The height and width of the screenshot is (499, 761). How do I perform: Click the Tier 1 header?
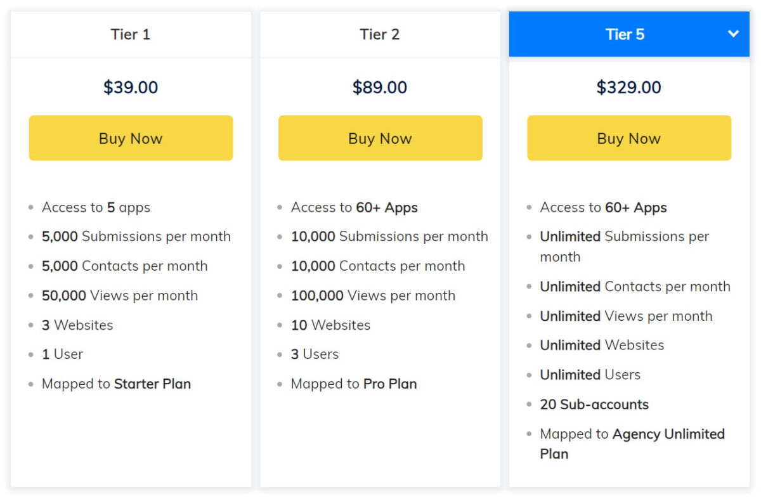tap(131, 34)
